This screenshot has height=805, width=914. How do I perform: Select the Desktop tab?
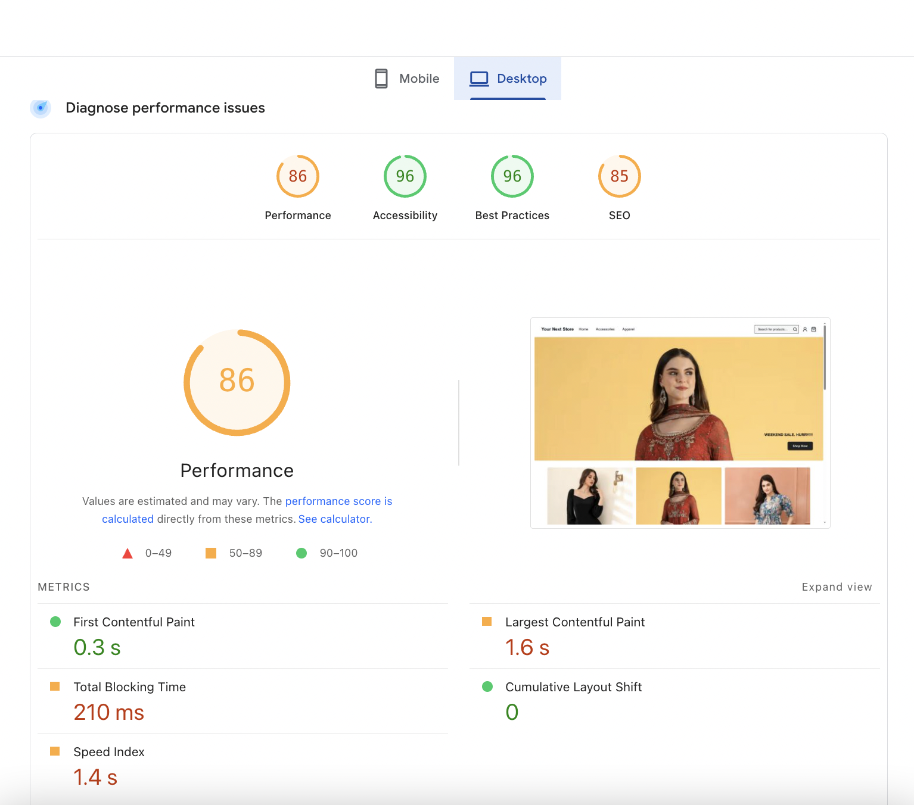tap(508, 79)
